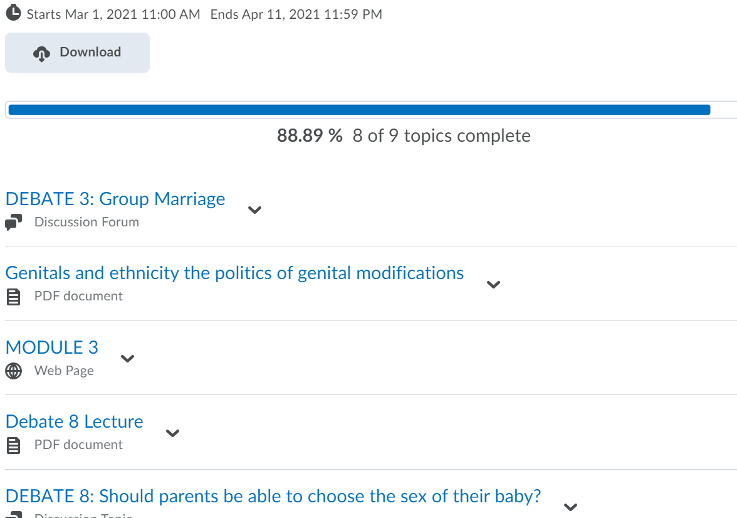737x518 pixels.
Task: Open Genitals and ethnicity PDF link
Action: click(234, 273)
